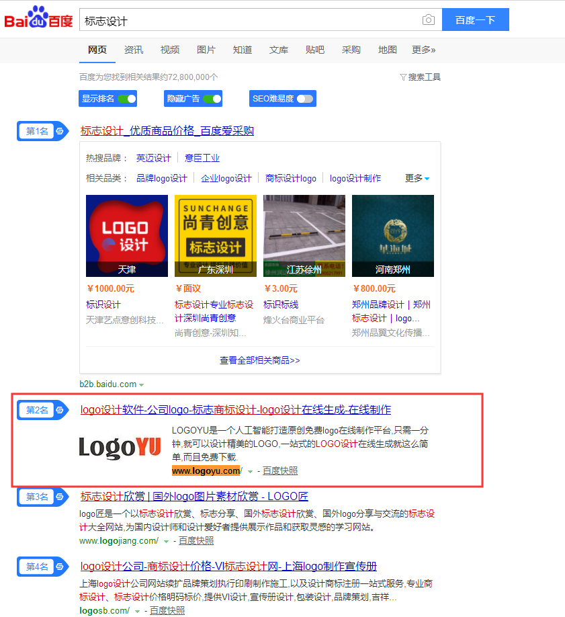Click 企业logo设计 category link

click(226, 178)
